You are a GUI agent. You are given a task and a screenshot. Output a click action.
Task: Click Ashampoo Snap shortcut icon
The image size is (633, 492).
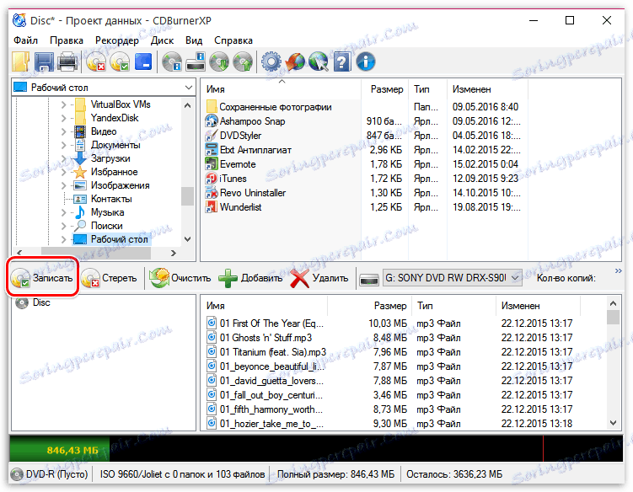212,121
